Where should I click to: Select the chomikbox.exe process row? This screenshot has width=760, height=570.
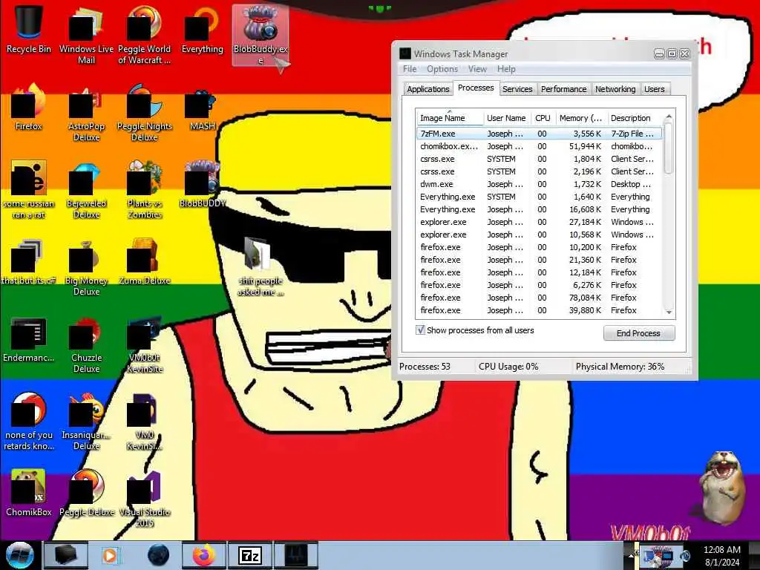pos(539,146)
